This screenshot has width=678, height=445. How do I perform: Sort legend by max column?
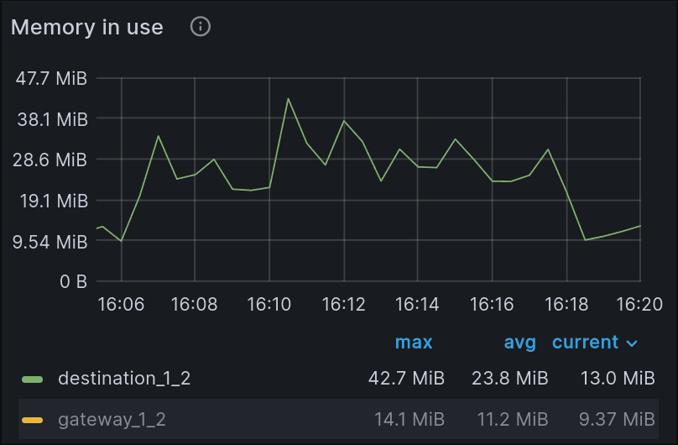click(414, 343)
